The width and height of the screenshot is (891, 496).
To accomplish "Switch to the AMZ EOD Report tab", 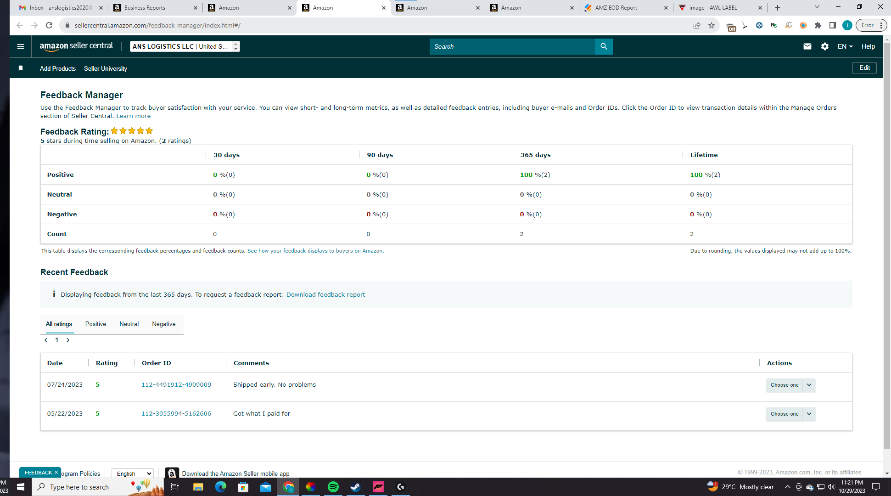I will point(626,8).
